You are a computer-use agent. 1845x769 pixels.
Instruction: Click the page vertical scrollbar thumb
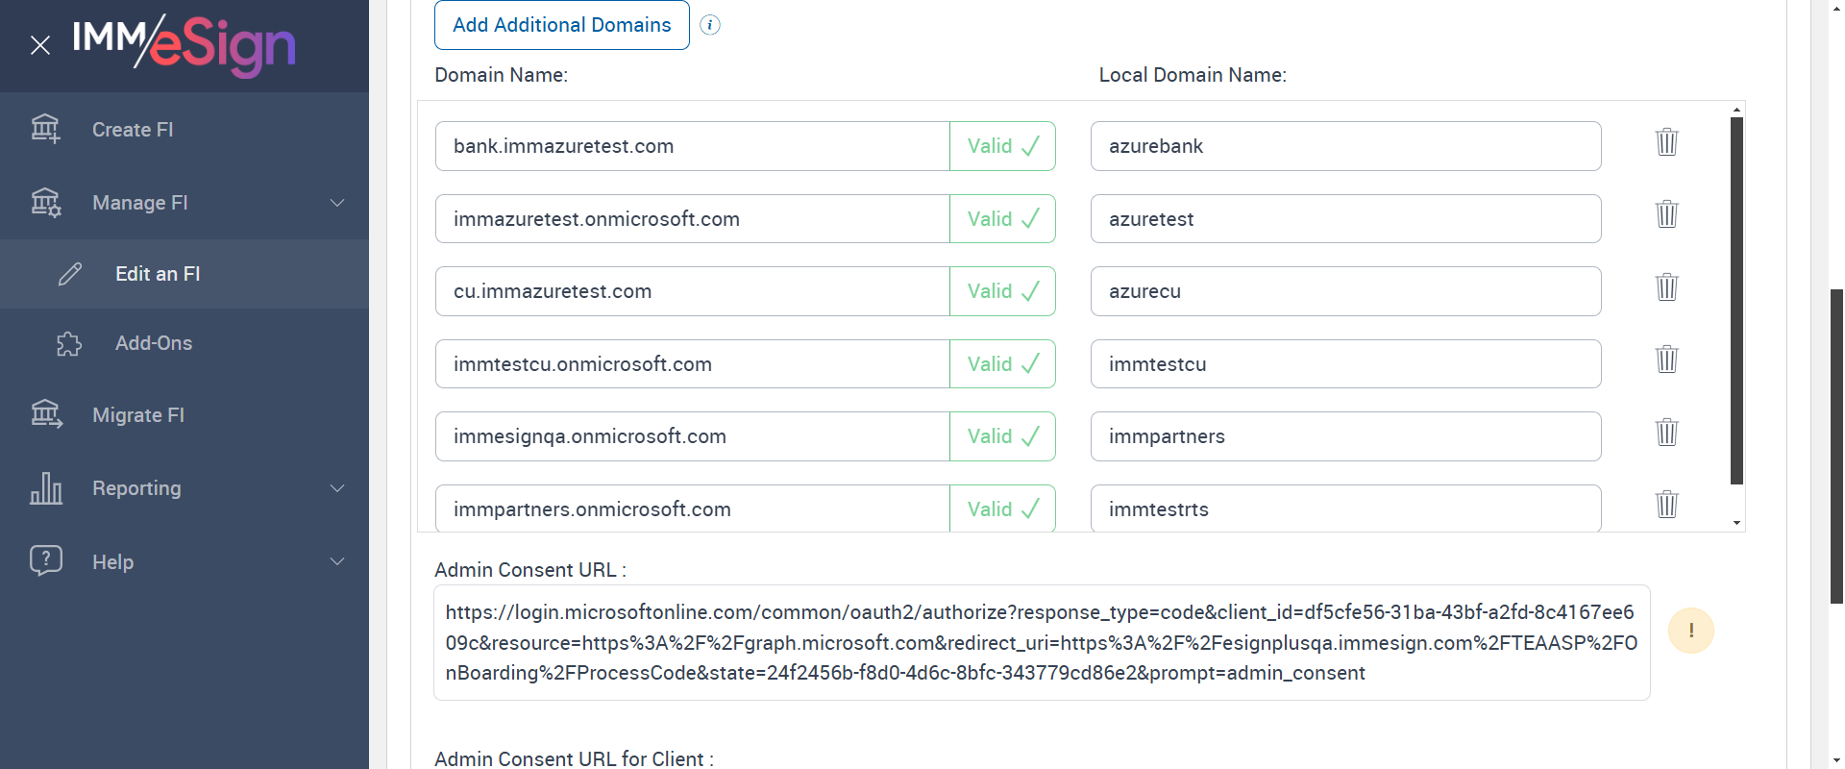tap(1836, 446)
